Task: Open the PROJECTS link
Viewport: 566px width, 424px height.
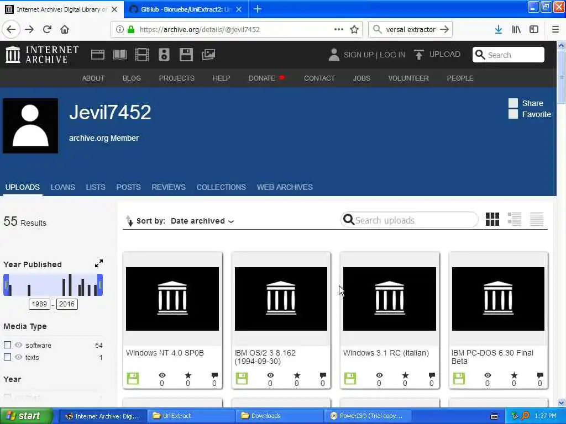Action: 176,78
